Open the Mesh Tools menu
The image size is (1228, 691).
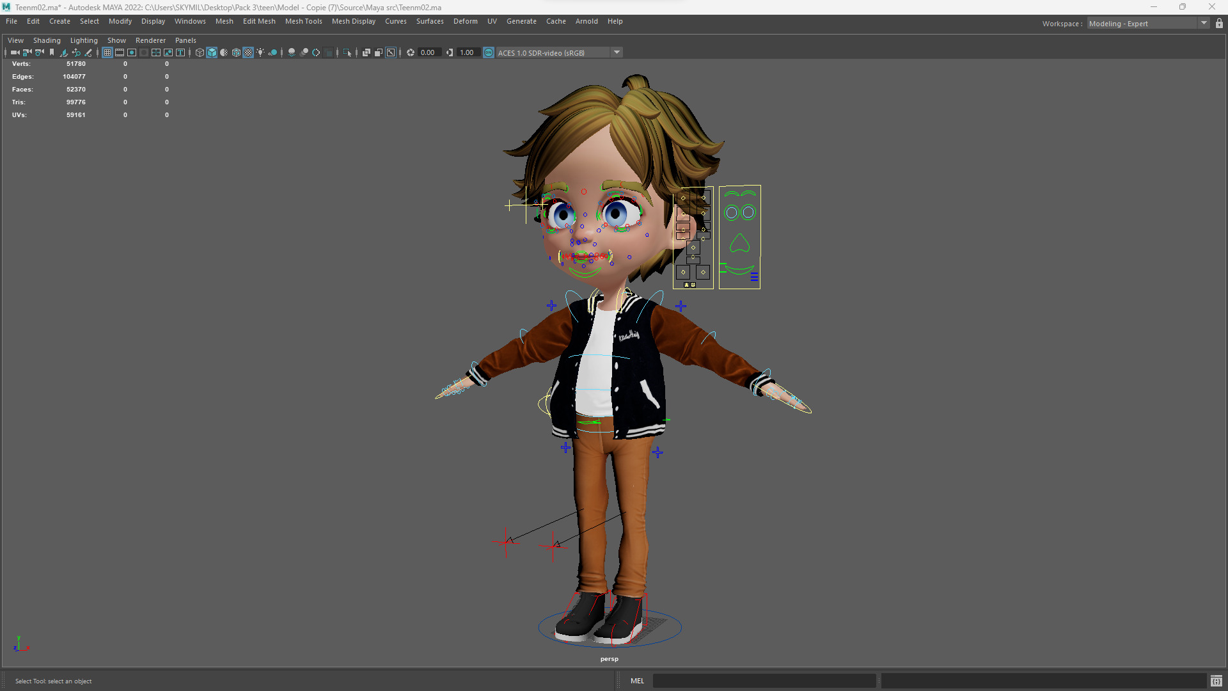coord(304,21)
